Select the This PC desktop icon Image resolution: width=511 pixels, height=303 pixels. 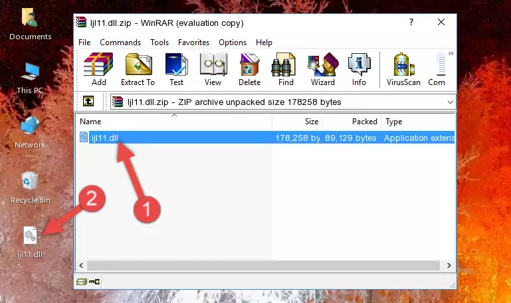coord(30,78)
